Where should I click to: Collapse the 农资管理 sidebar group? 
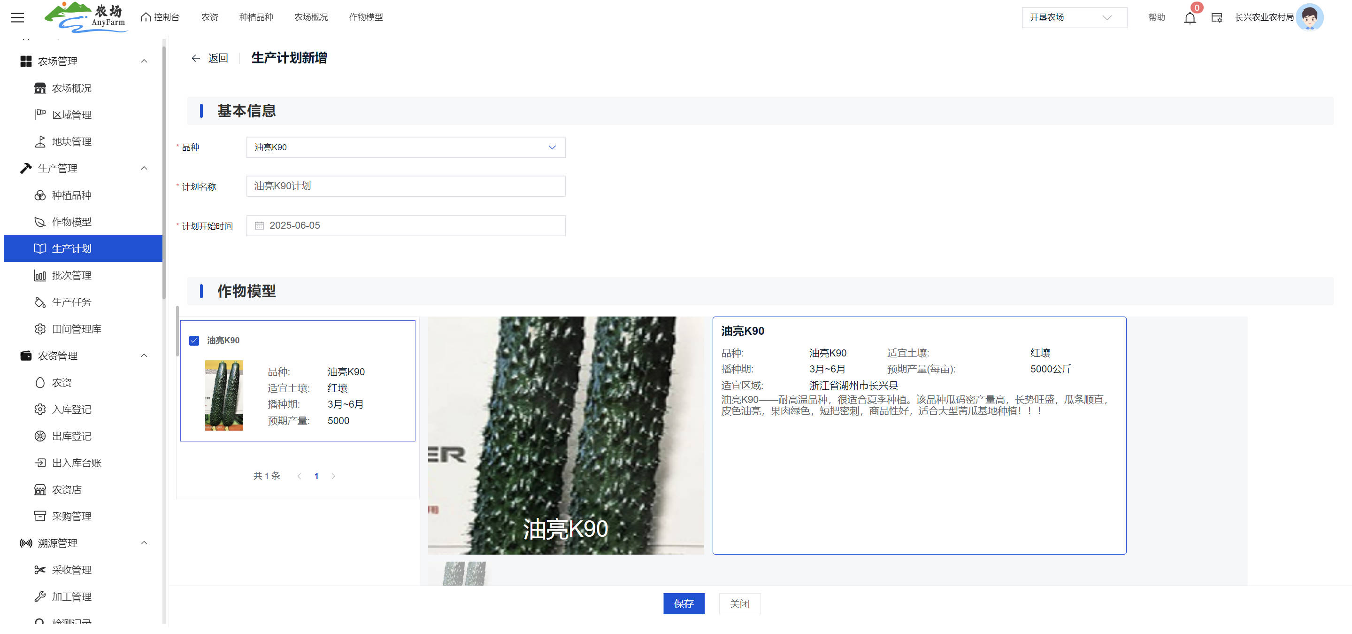144,356
